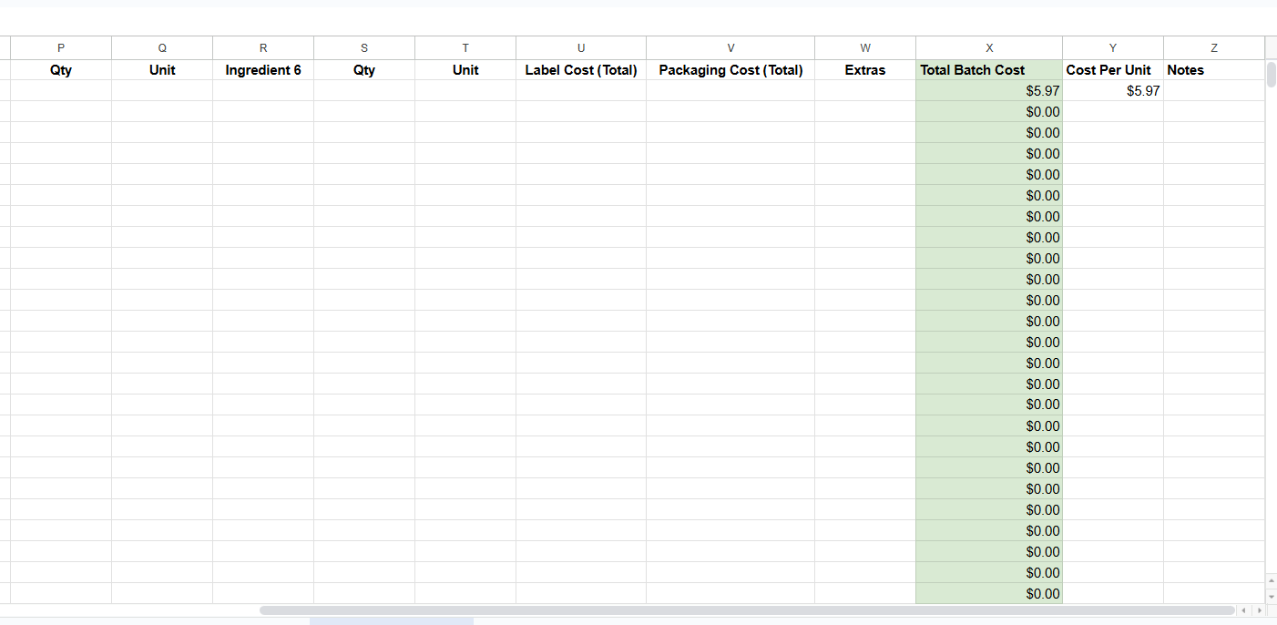The width and height of the screenshot is (1277, 625).
Task: Click the Ingredient 6 header cell
Action: 263,70
